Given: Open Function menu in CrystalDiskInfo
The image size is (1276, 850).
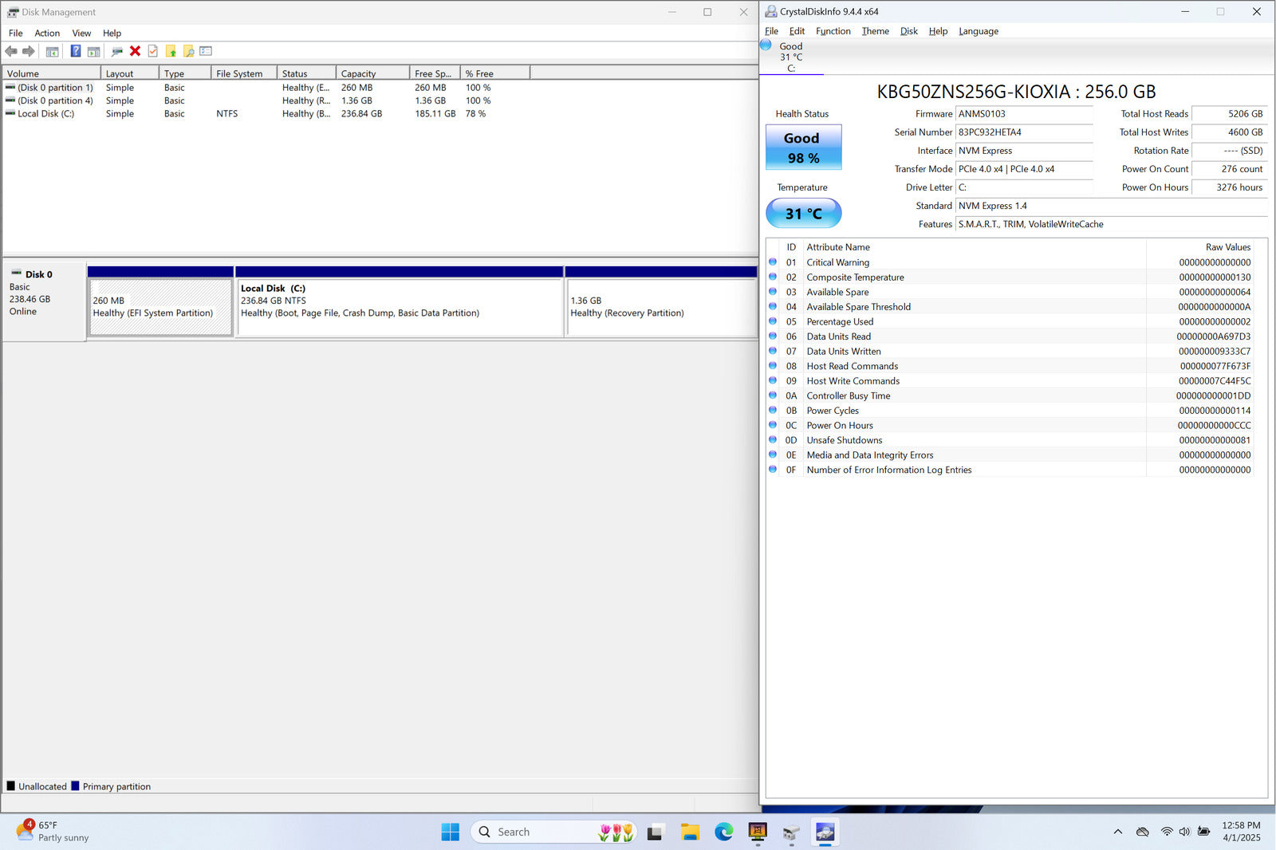Looking at the screenshot, I should [x=833, y=31].
